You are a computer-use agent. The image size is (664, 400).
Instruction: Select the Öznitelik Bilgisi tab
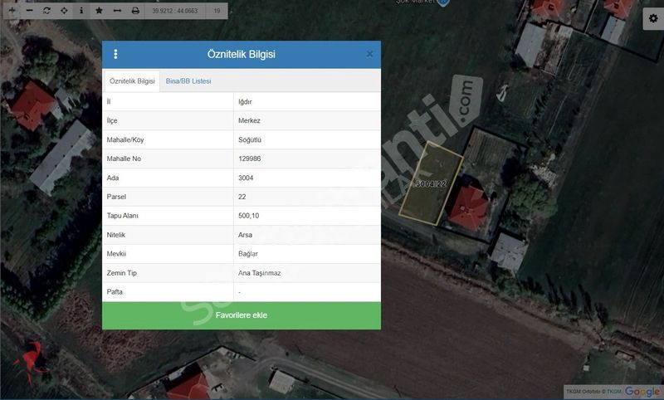tap(132, 80)
